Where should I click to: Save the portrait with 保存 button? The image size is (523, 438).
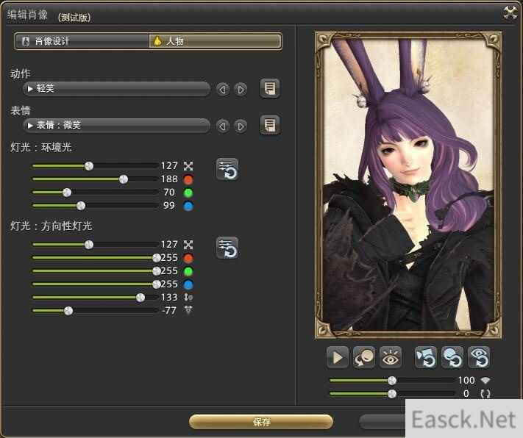261,423
